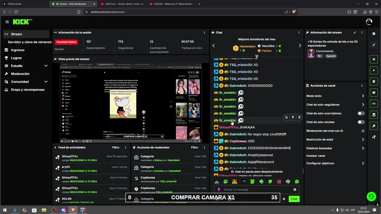Expand Palabras baneadas settings
The width and height of the screenshot is (381, 214).
(335, 148)
